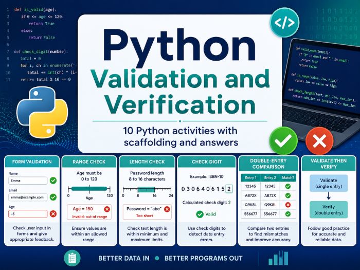Click green check beside Valid label
This screenshot has height=270, width=360.
(x=200, y=214)
